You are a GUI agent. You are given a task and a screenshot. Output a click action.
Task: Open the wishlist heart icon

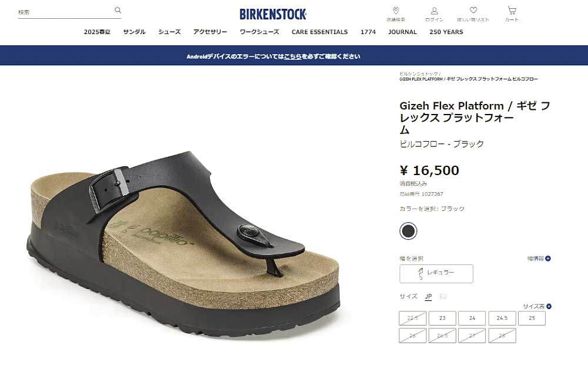(473, 11)
